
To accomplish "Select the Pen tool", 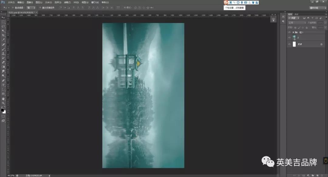I will pyautogui.click(x=3, y=80).
